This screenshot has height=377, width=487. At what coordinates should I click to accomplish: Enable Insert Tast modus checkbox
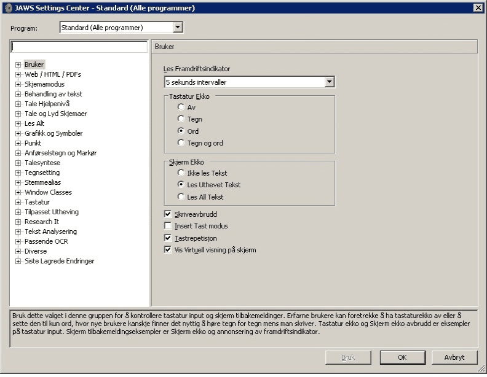[168, 226]
